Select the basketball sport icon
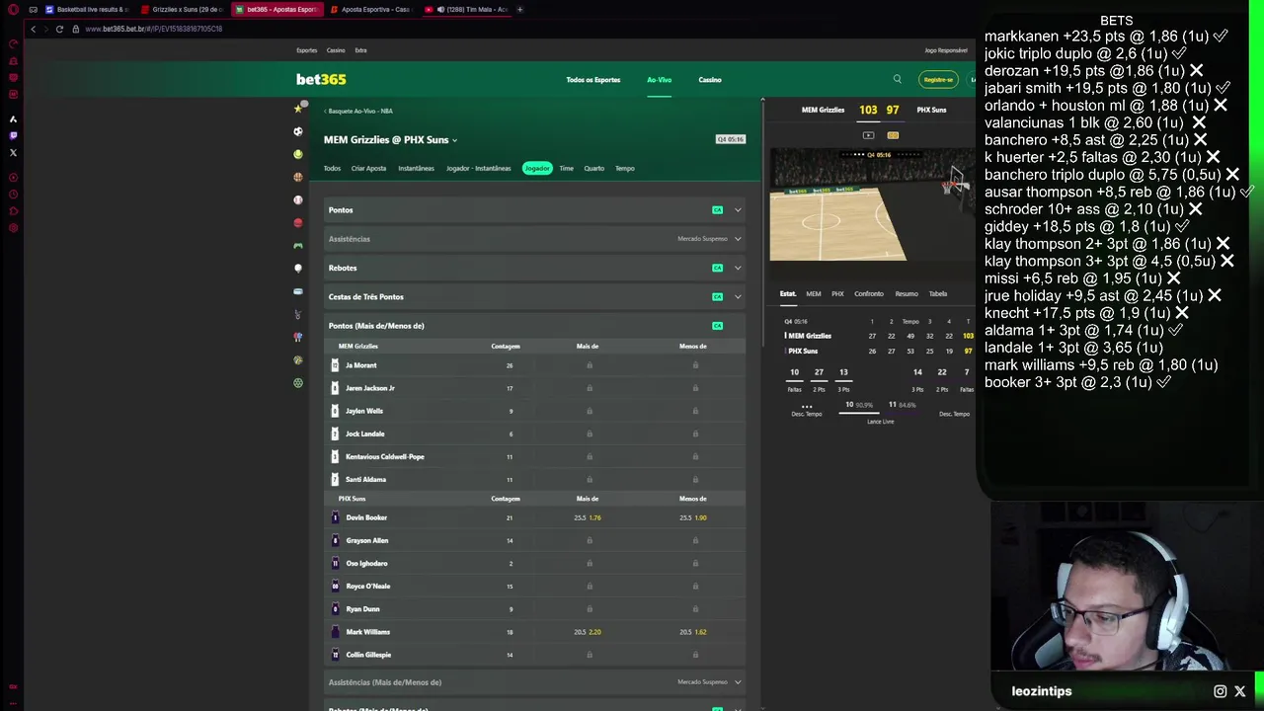 298,177
